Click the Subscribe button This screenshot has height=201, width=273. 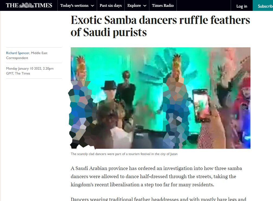point(263,6)
